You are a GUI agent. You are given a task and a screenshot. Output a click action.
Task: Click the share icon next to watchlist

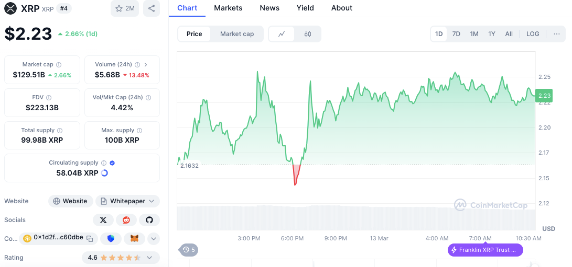click(151, 8)
